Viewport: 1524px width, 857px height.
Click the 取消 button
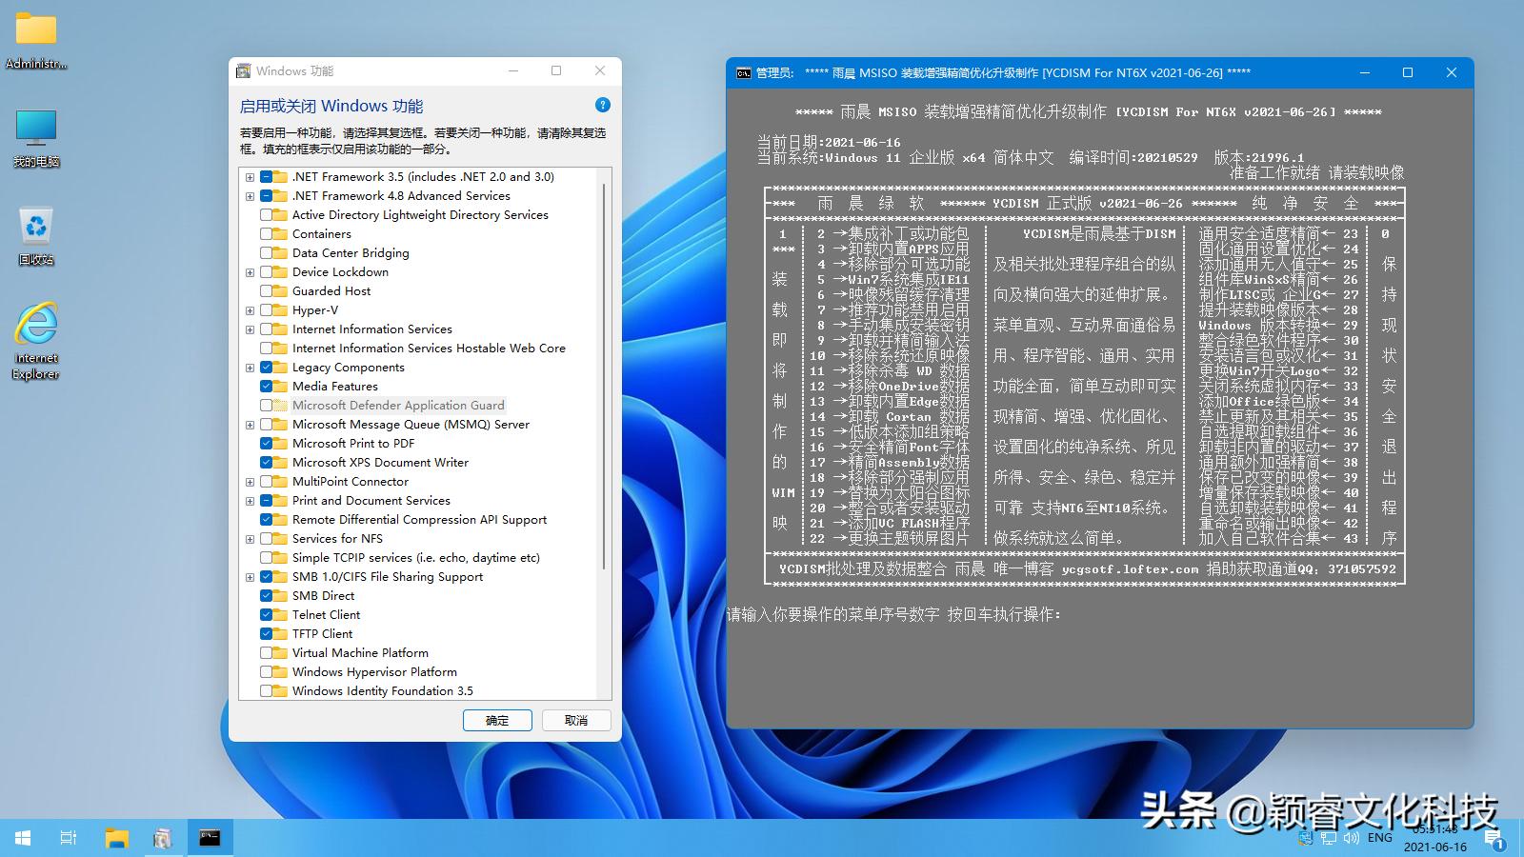(576, 721)
